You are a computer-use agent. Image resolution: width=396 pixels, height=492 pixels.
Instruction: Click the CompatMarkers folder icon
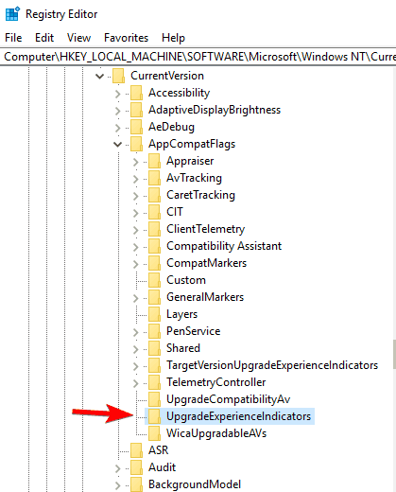click(x=154, y=263)
